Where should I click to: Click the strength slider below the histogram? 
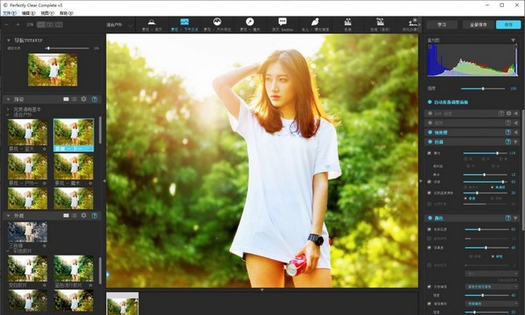(x=483, y=88)
